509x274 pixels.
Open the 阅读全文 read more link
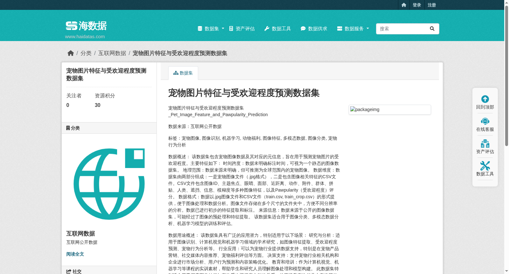point(75,254)
